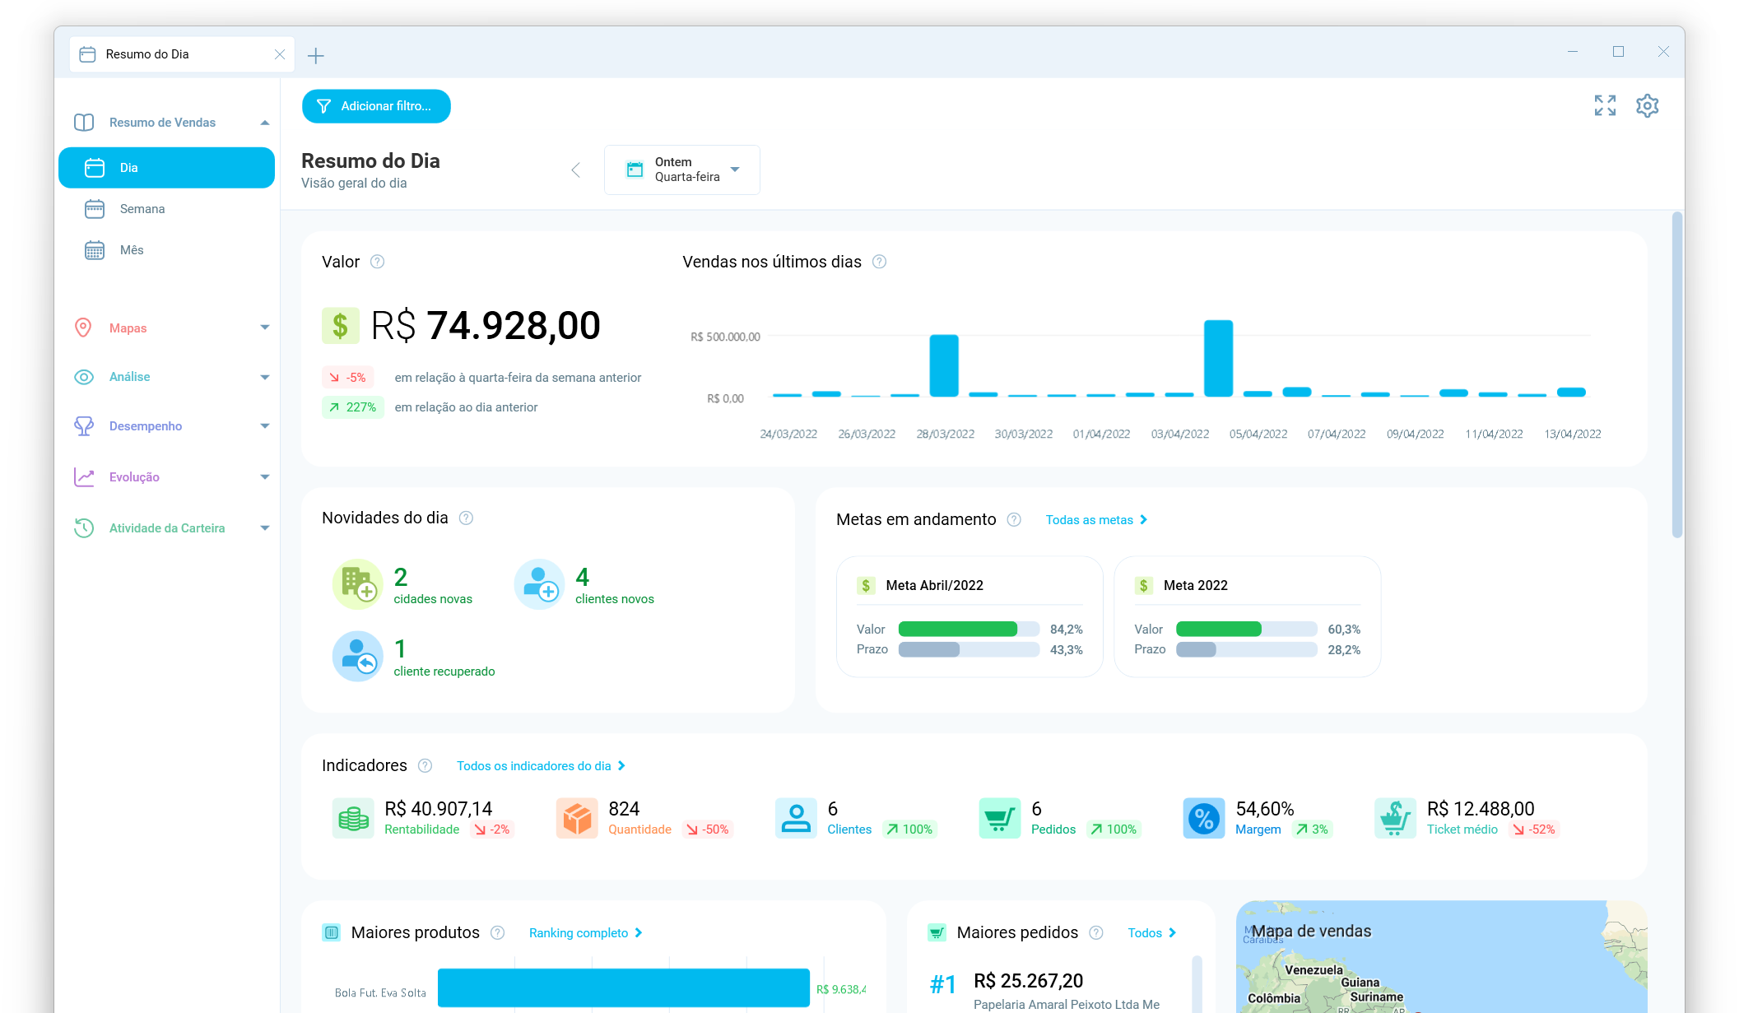Expand the Atividade da Carteira section
Viewport: 1753px width, 1013px height.
pos(265,528)
